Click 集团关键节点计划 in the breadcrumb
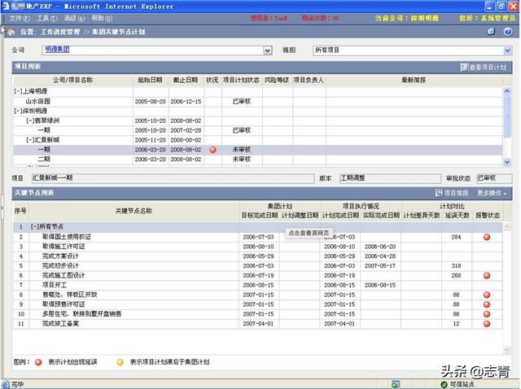 [119, 32]
